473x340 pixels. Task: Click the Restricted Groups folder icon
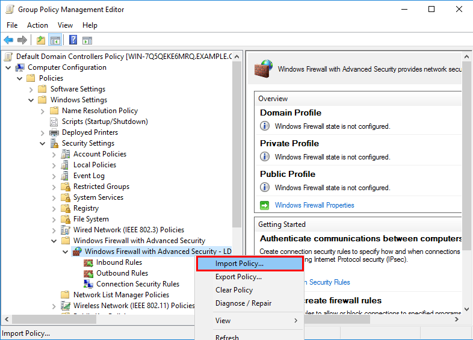coord(66,187)
